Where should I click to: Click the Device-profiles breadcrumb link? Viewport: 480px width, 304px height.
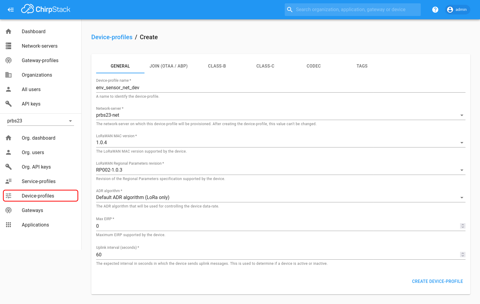112,37
